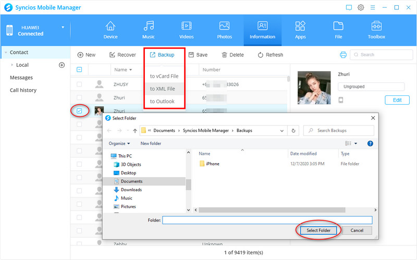This screenshot has height=260, width=417.
Task: Click the print icon
Action: (343, 55)
